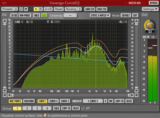Click the left arrow of horizontal frequency scrollbar
160x118 pixels.
[9, 95]
